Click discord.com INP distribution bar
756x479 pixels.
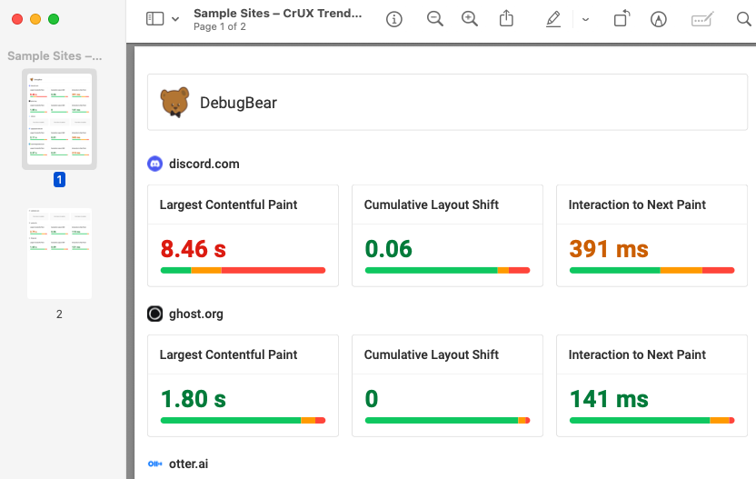[x=652, y=271]
